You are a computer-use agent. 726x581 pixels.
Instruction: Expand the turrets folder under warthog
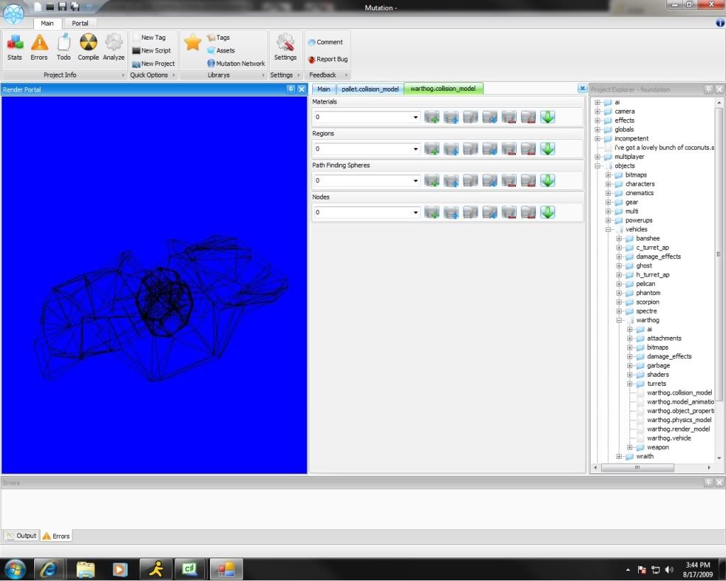(x=629, y=384)
